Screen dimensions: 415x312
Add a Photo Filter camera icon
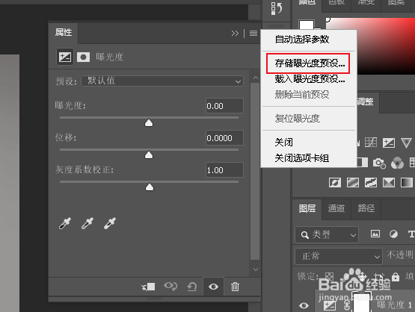379,163
